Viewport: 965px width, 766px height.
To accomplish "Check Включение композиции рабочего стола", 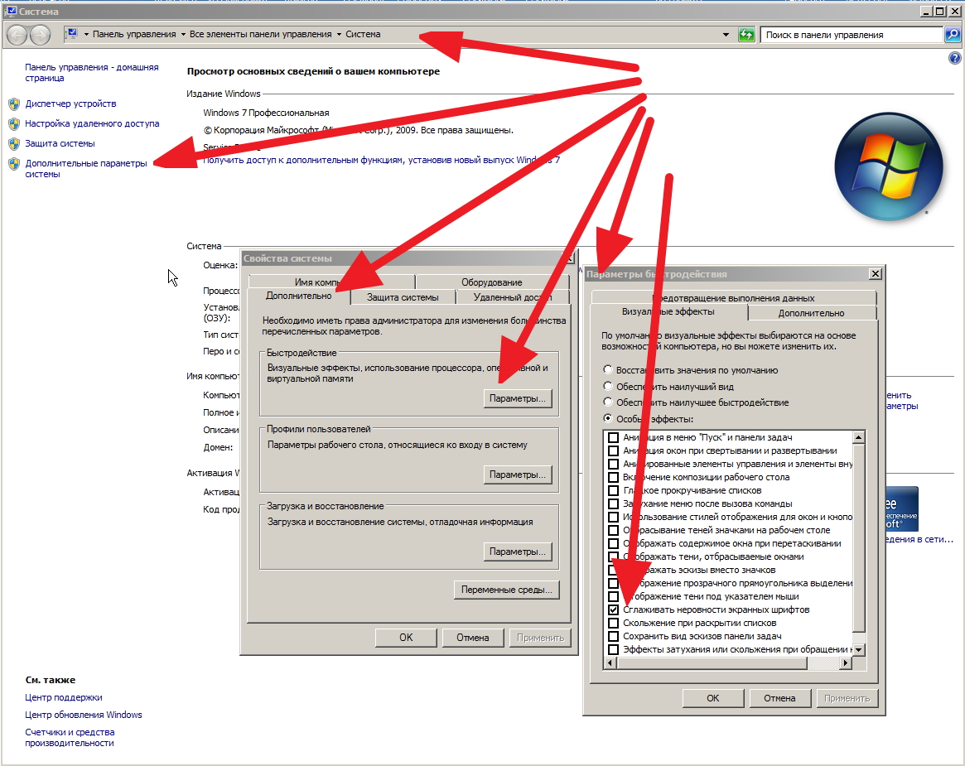I will pyautogui.click(x=613, y=477).
